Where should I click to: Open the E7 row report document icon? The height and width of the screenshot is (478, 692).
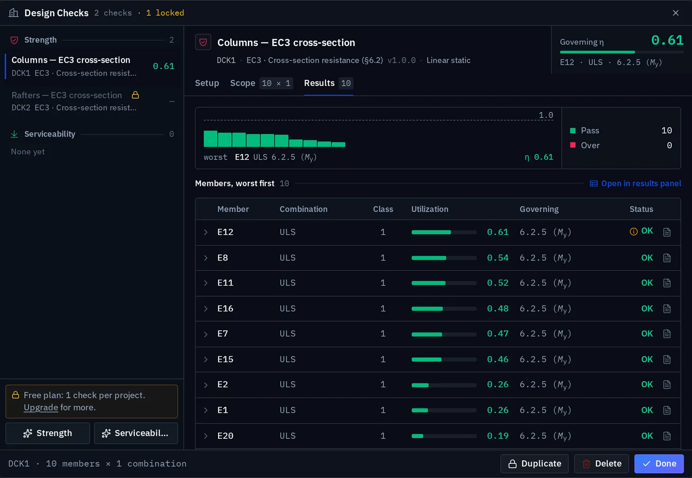pos(667,334)
